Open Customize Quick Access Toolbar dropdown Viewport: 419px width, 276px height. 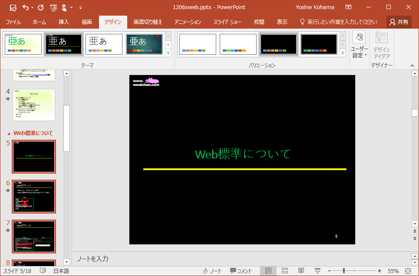[x=80, y=8]
